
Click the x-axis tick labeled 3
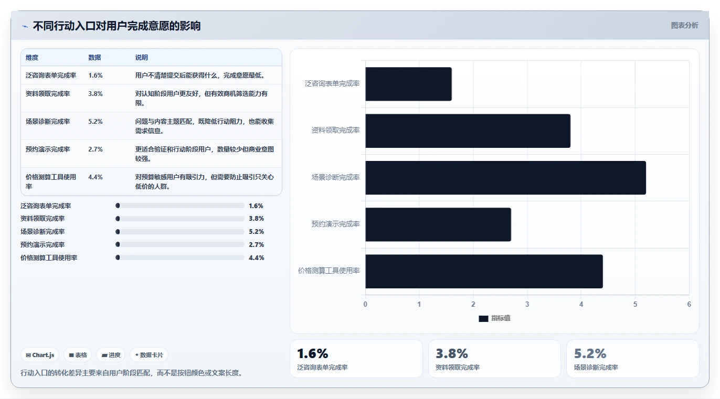pyautogui.click(x=527, y=305)
